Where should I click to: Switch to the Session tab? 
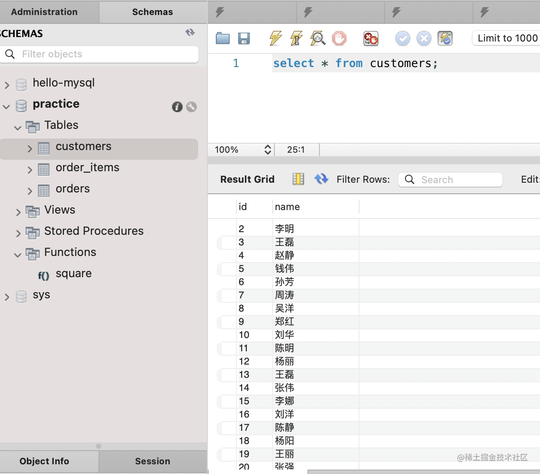coord(152,461)
